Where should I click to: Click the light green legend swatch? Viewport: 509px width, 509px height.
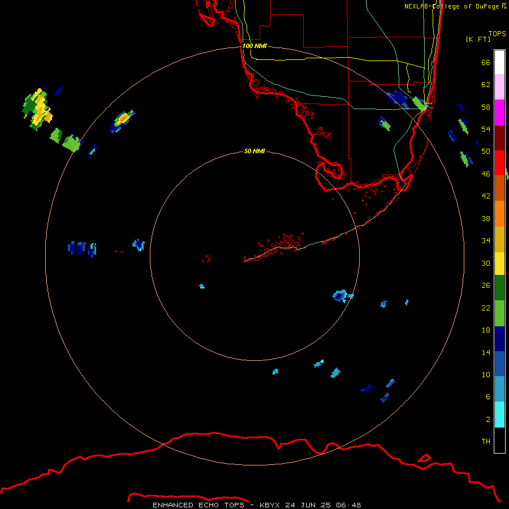499,313
